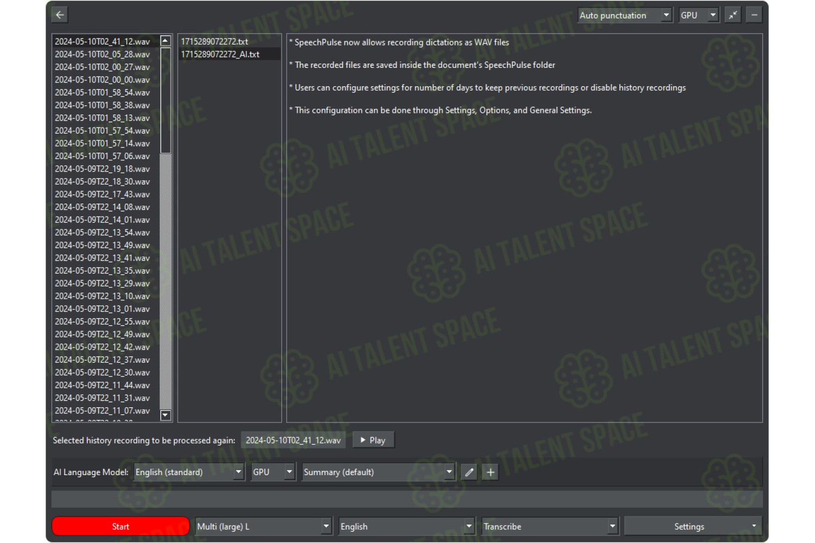The width and height of the screenshot is (815, 543).
Task: Select recording 2024-05-10T02_00_27.wav
Action: 106,67
